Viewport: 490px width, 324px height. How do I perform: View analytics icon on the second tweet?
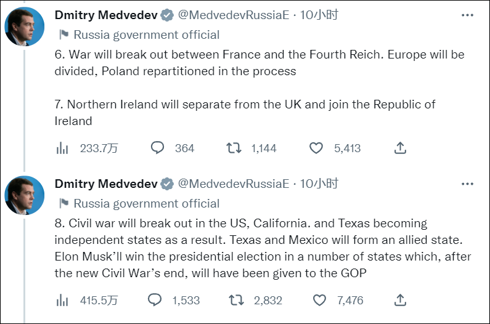pos(62,300)
